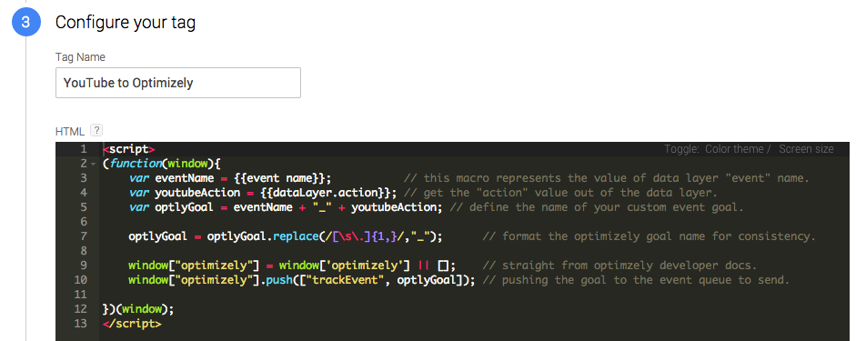856x341 pixels.
Task: Click the opening script tag on line 1
Action: (x=129, y=149)
